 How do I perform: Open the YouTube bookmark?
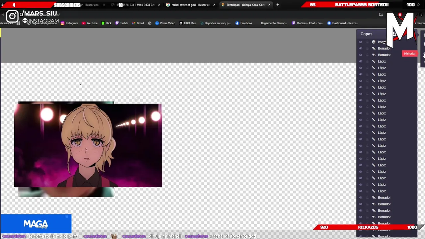[90, 23]
